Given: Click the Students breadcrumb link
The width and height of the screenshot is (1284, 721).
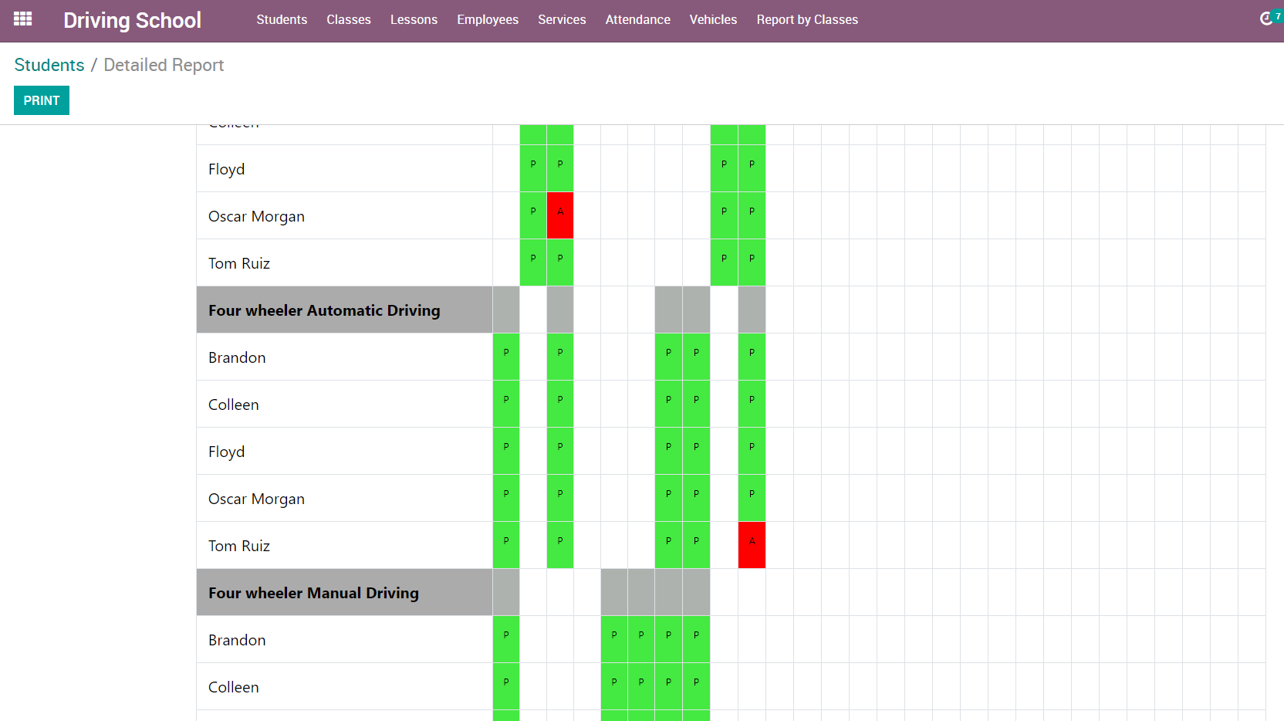Looking at the screenshot, I should point(49,66).
